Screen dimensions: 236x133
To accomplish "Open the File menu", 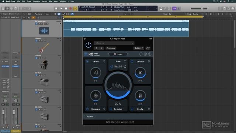I will pos(18,1).
